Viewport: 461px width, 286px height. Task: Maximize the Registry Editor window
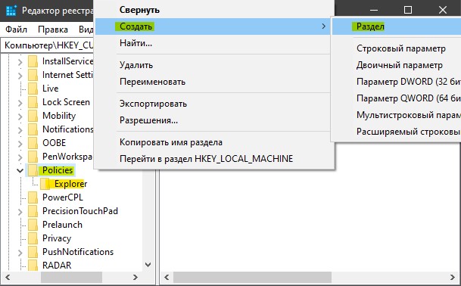click(x=408, y=10)
